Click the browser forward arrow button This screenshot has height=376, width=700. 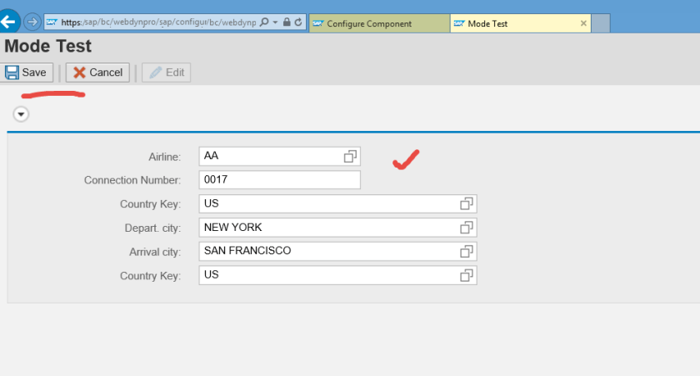click(x=32, y=22)
